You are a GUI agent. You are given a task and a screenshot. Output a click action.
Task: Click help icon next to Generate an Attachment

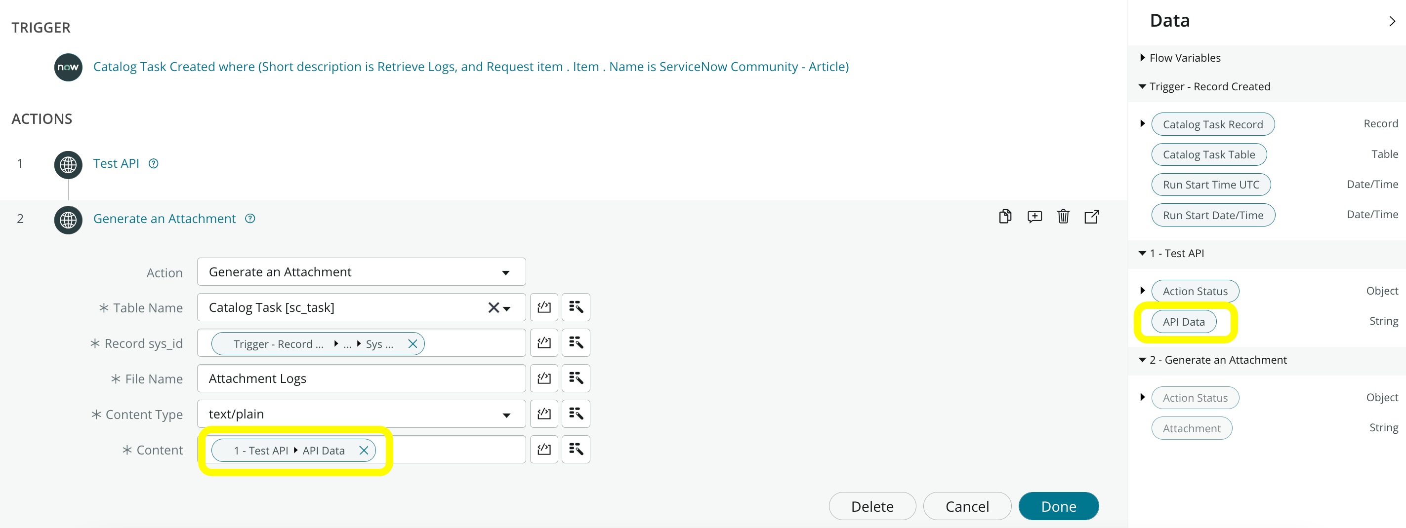(x=250, y=218)
